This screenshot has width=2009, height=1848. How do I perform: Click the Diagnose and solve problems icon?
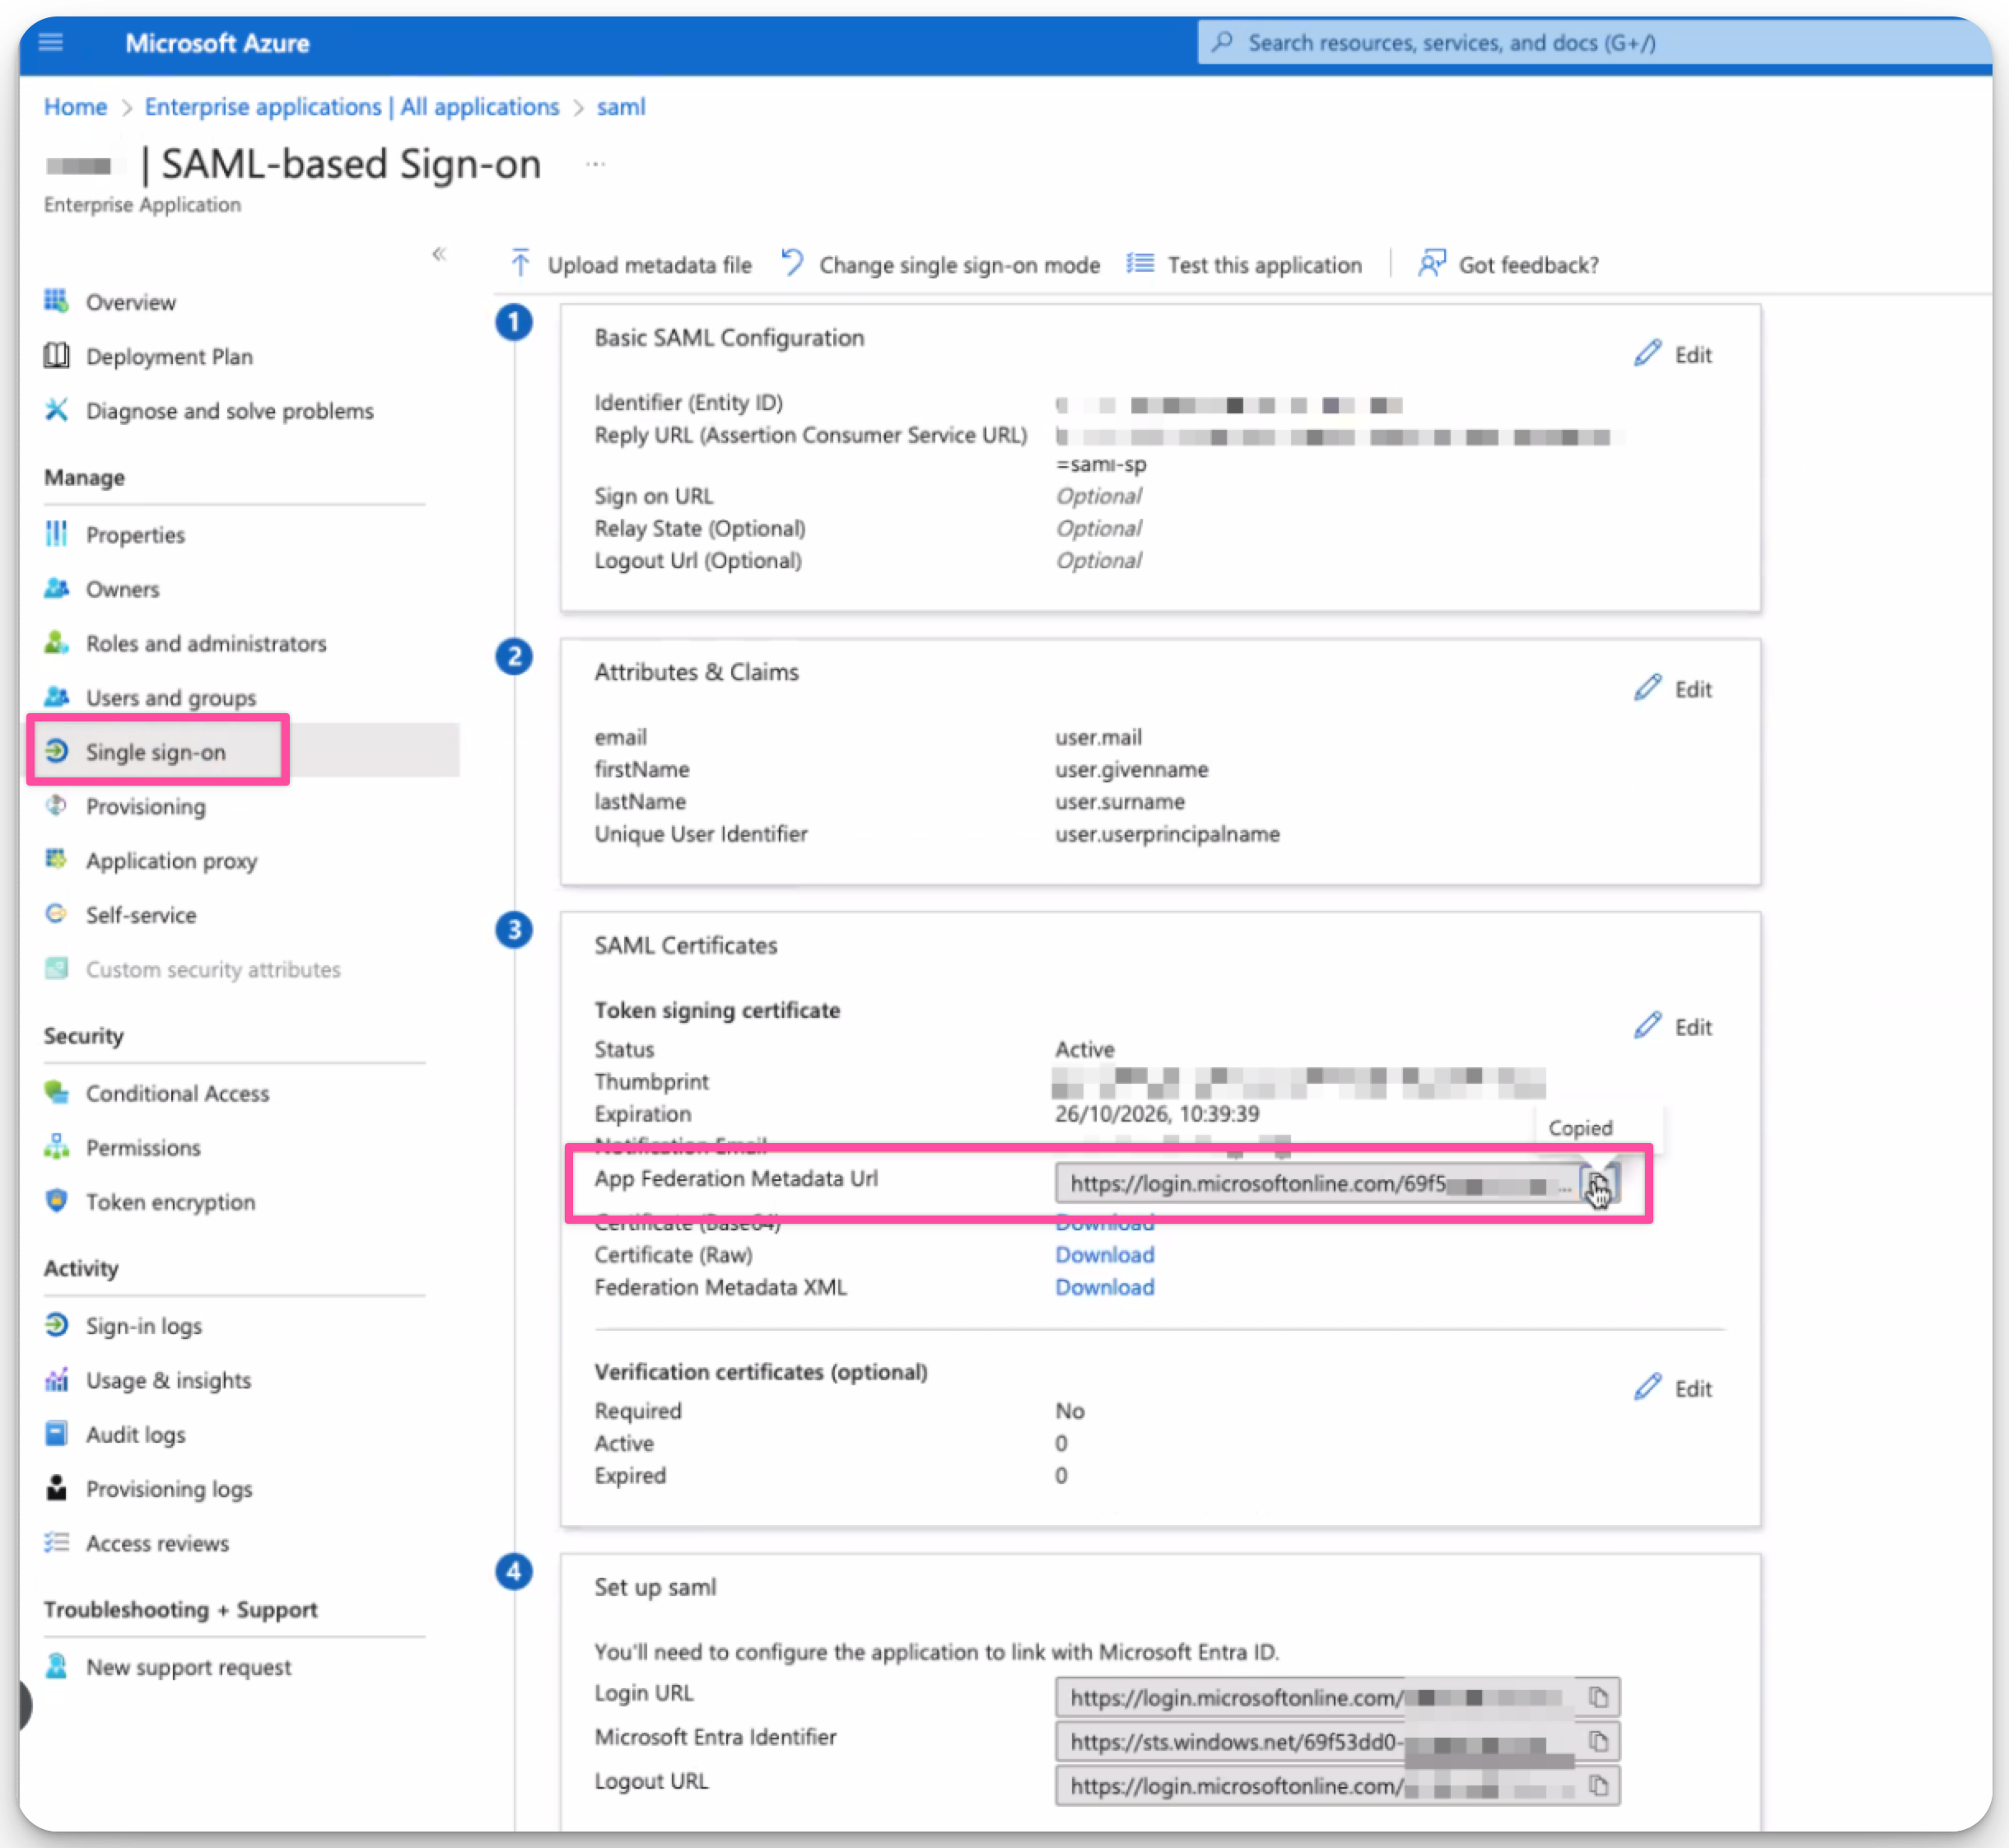[57, 410]
